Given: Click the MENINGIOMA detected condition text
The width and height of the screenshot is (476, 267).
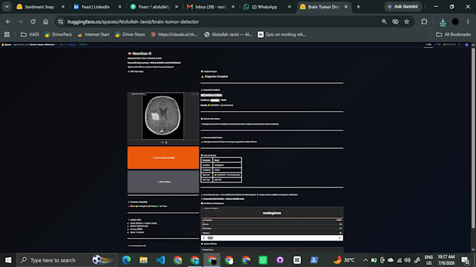Looking at the screenshot, I should coord(211,95).
